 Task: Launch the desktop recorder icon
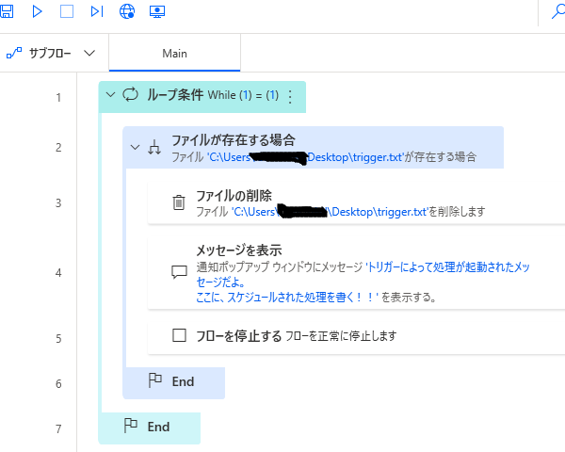[x=157, y=11]
